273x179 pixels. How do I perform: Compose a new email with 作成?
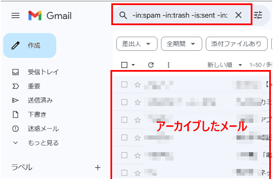coord(29,46)
